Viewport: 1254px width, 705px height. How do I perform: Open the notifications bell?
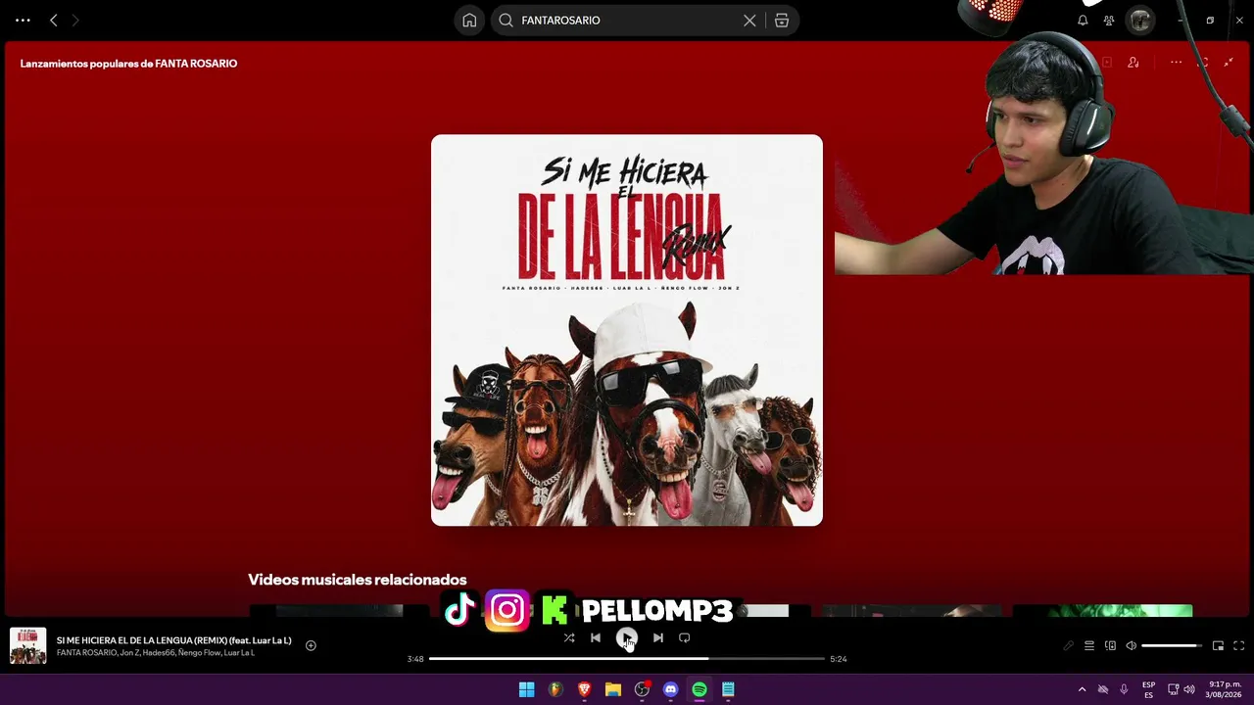tap(1083, 21)
